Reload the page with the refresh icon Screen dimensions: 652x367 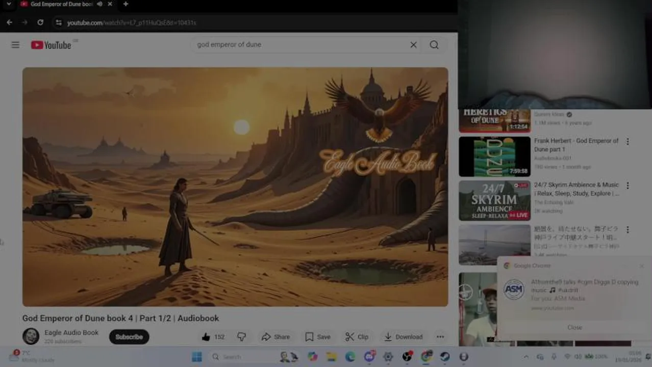point(40,22)
